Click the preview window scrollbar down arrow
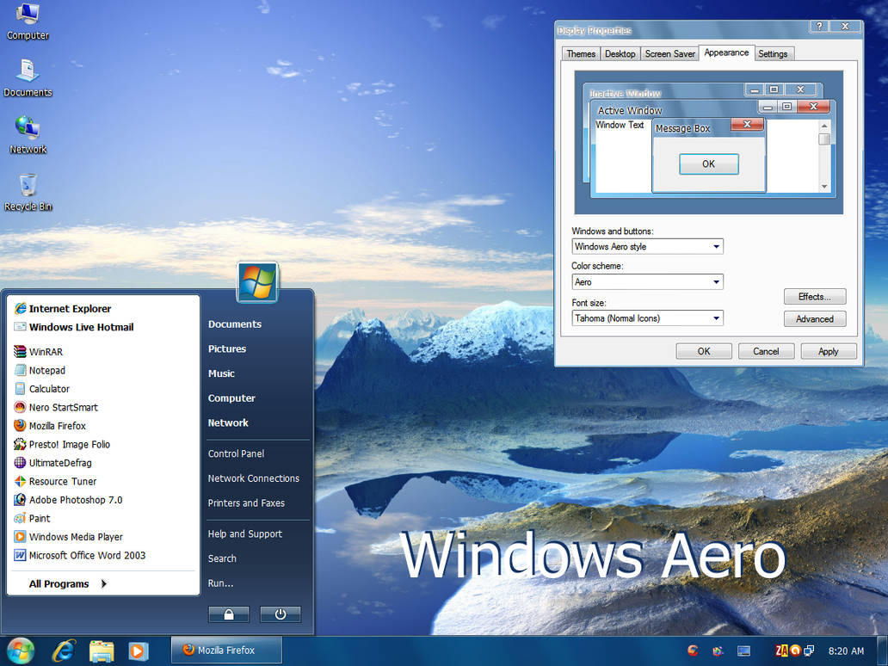The image size is (888, 666). [x=824, y=187]
